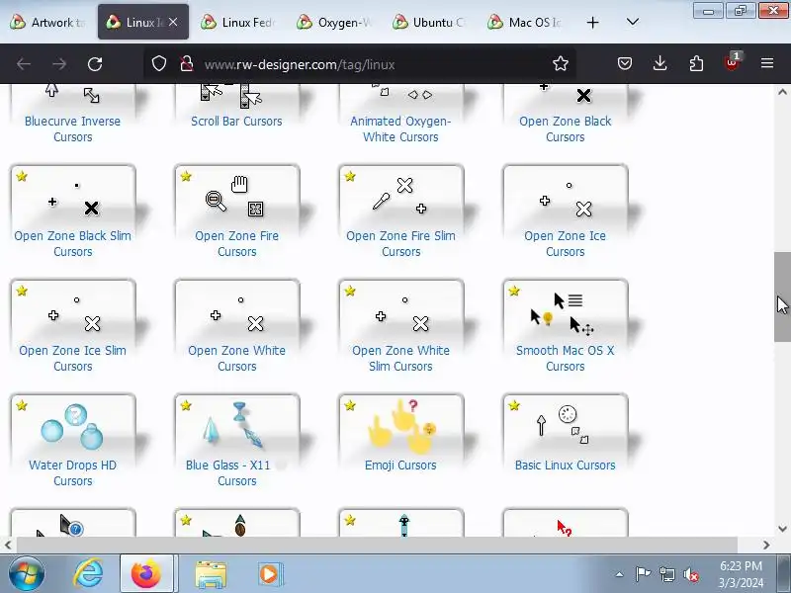Open Scroll Bar Cursors link
791x593 pixels.
tap(236, 121)
